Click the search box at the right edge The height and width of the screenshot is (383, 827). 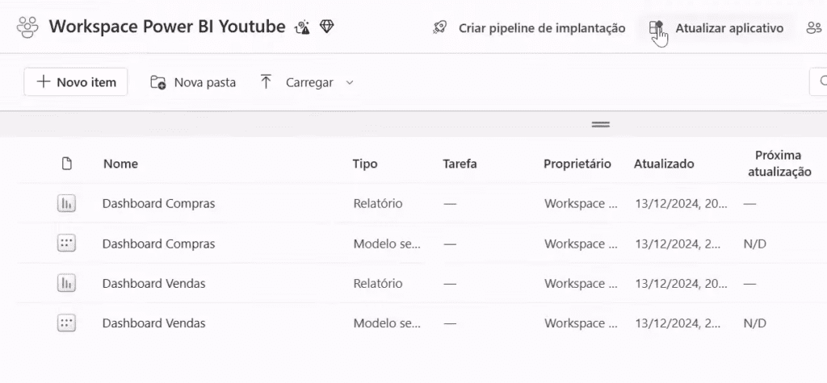pos(818,81)
